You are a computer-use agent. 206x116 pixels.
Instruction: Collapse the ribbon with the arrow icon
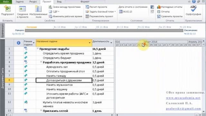(189, 1)
